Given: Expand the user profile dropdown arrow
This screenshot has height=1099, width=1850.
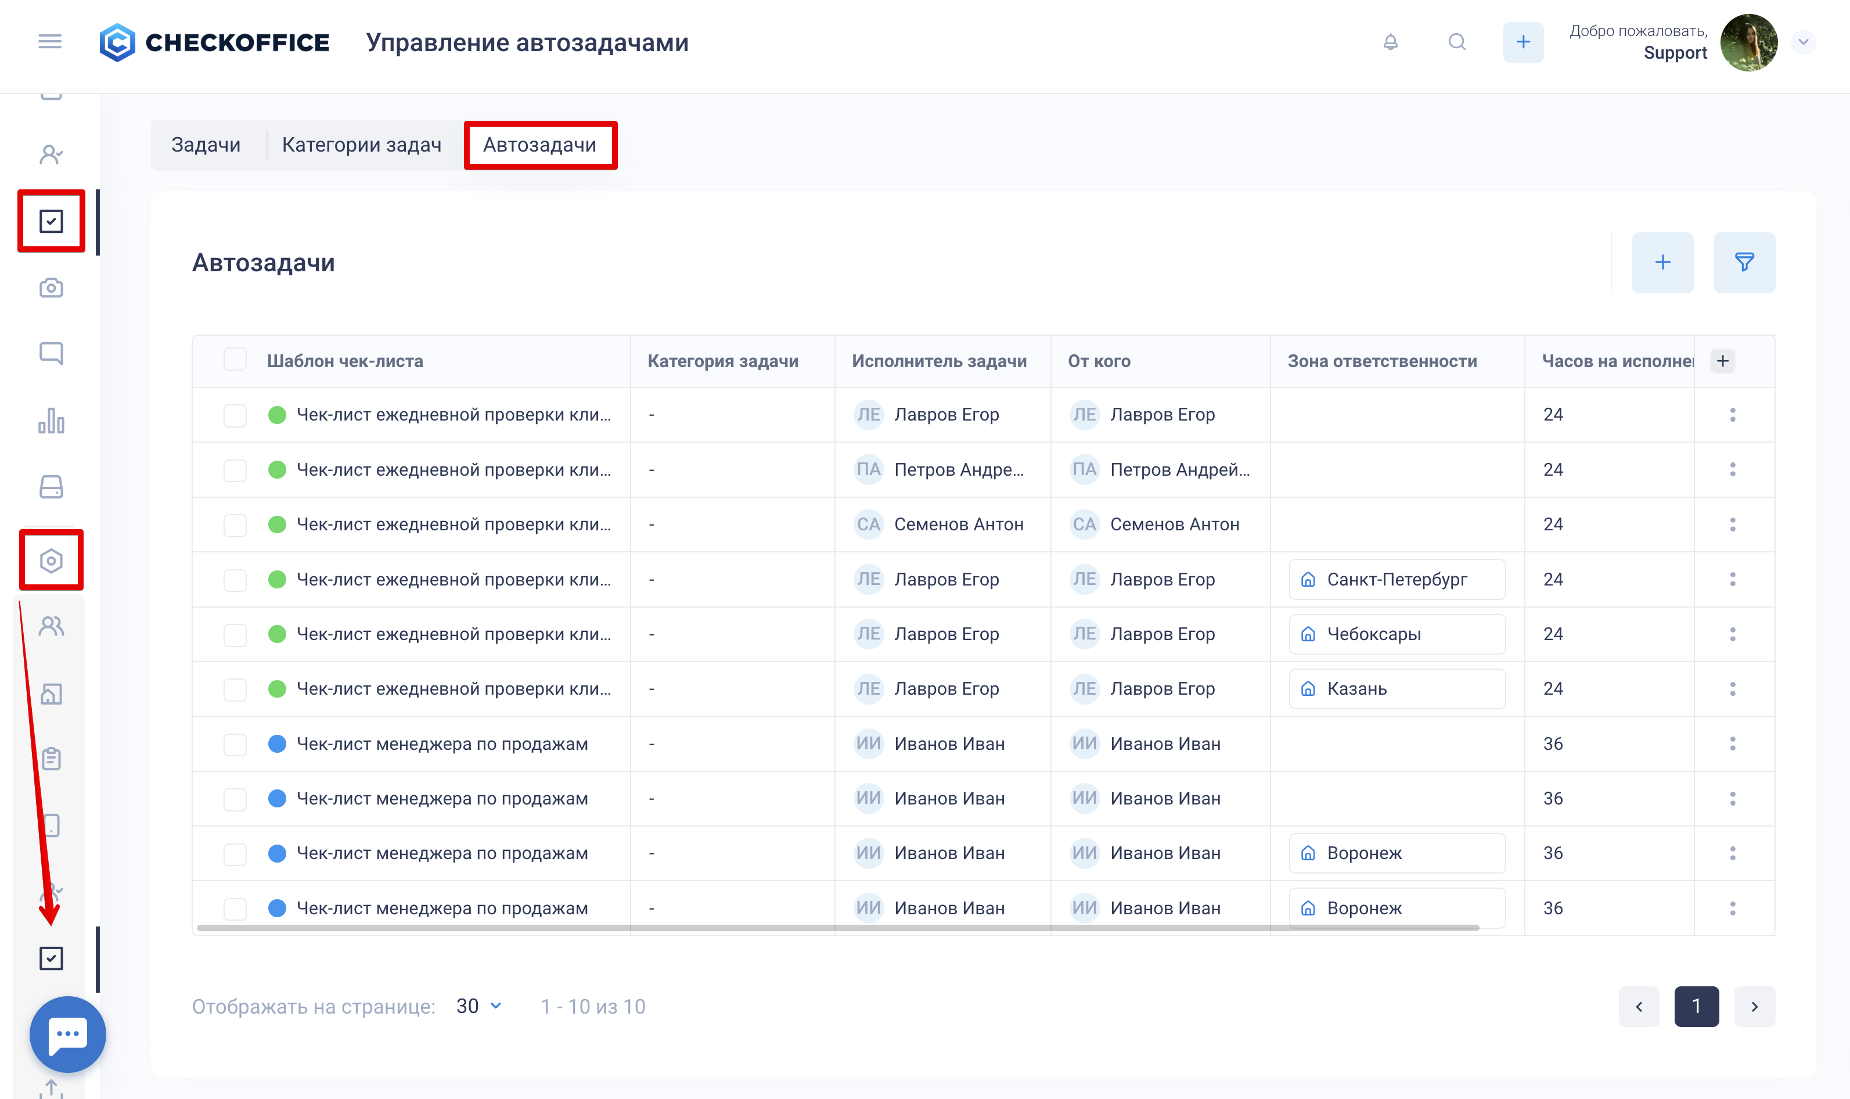Looking at the screenshot, I should (x=1804, y=42).
